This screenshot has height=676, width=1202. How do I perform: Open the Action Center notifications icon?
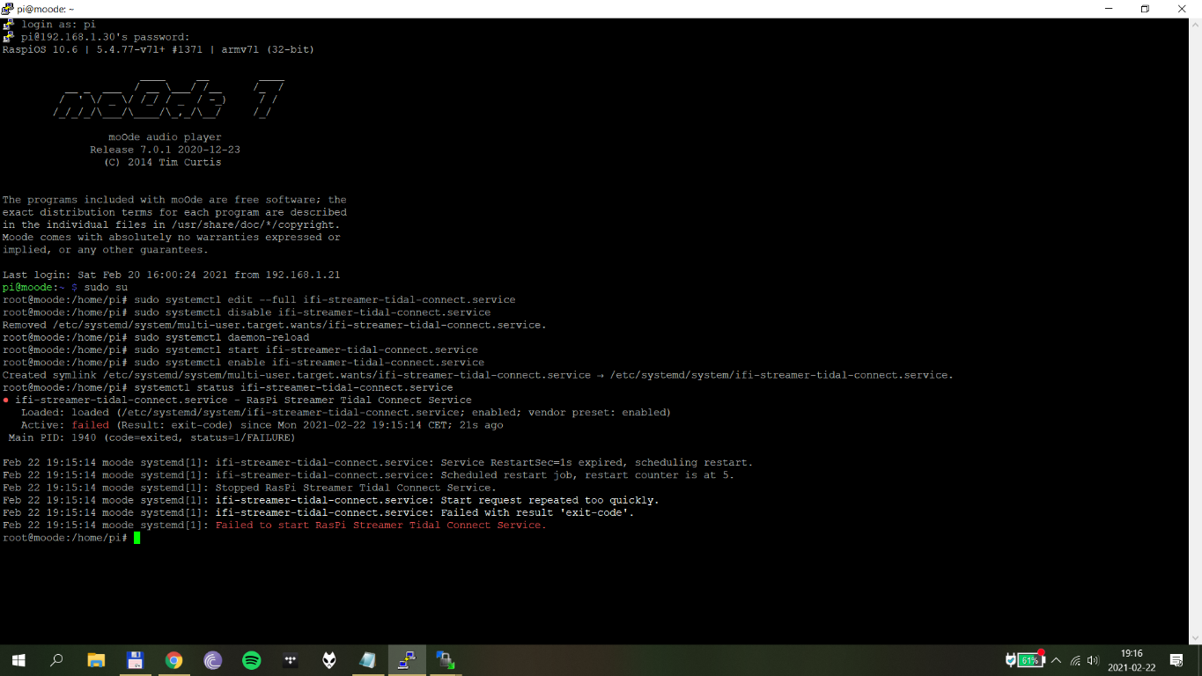(x=1176, y=660)
